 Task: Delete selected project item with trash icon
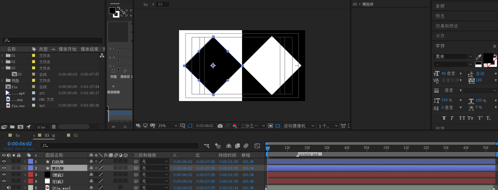coord(54,127)
